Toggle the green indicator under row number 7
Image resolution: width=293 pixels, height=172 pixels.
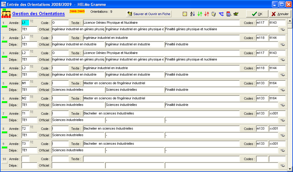[x=4, y=117]
